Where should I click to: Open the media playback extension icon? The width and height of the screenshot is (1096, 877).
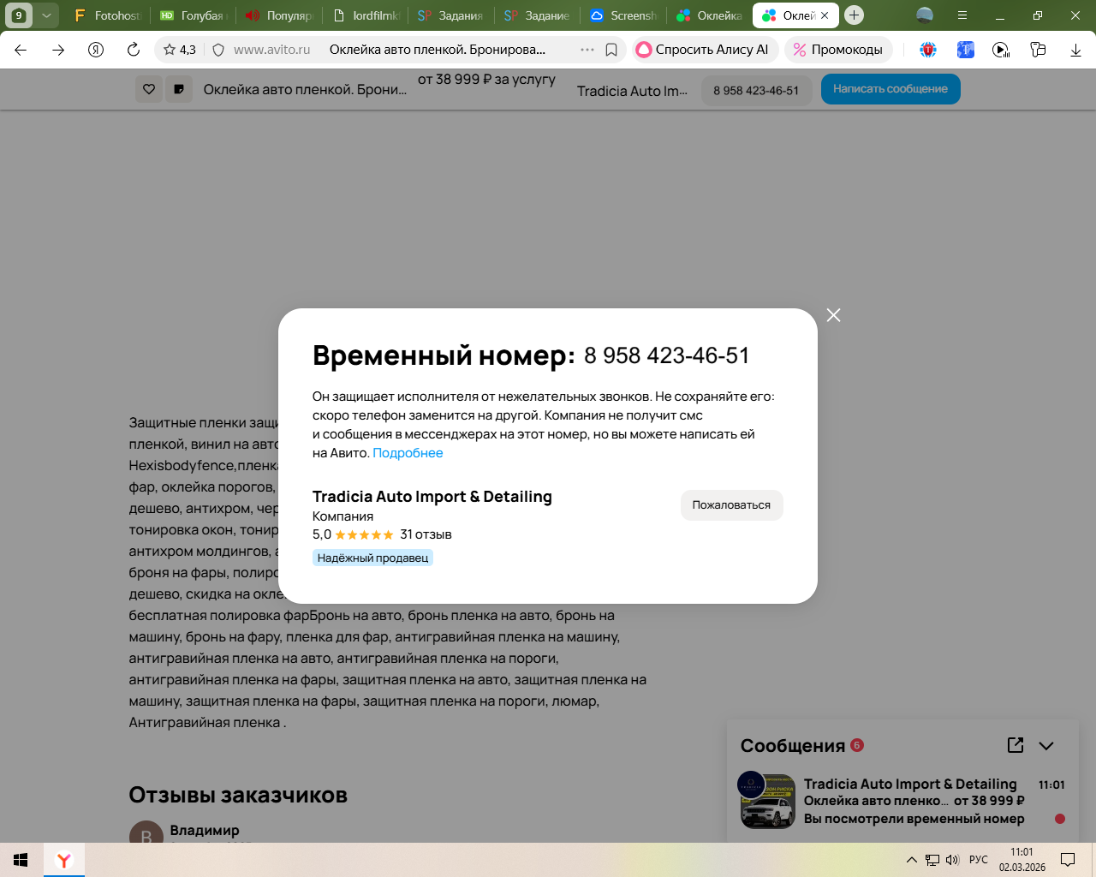click(1001, 50)
